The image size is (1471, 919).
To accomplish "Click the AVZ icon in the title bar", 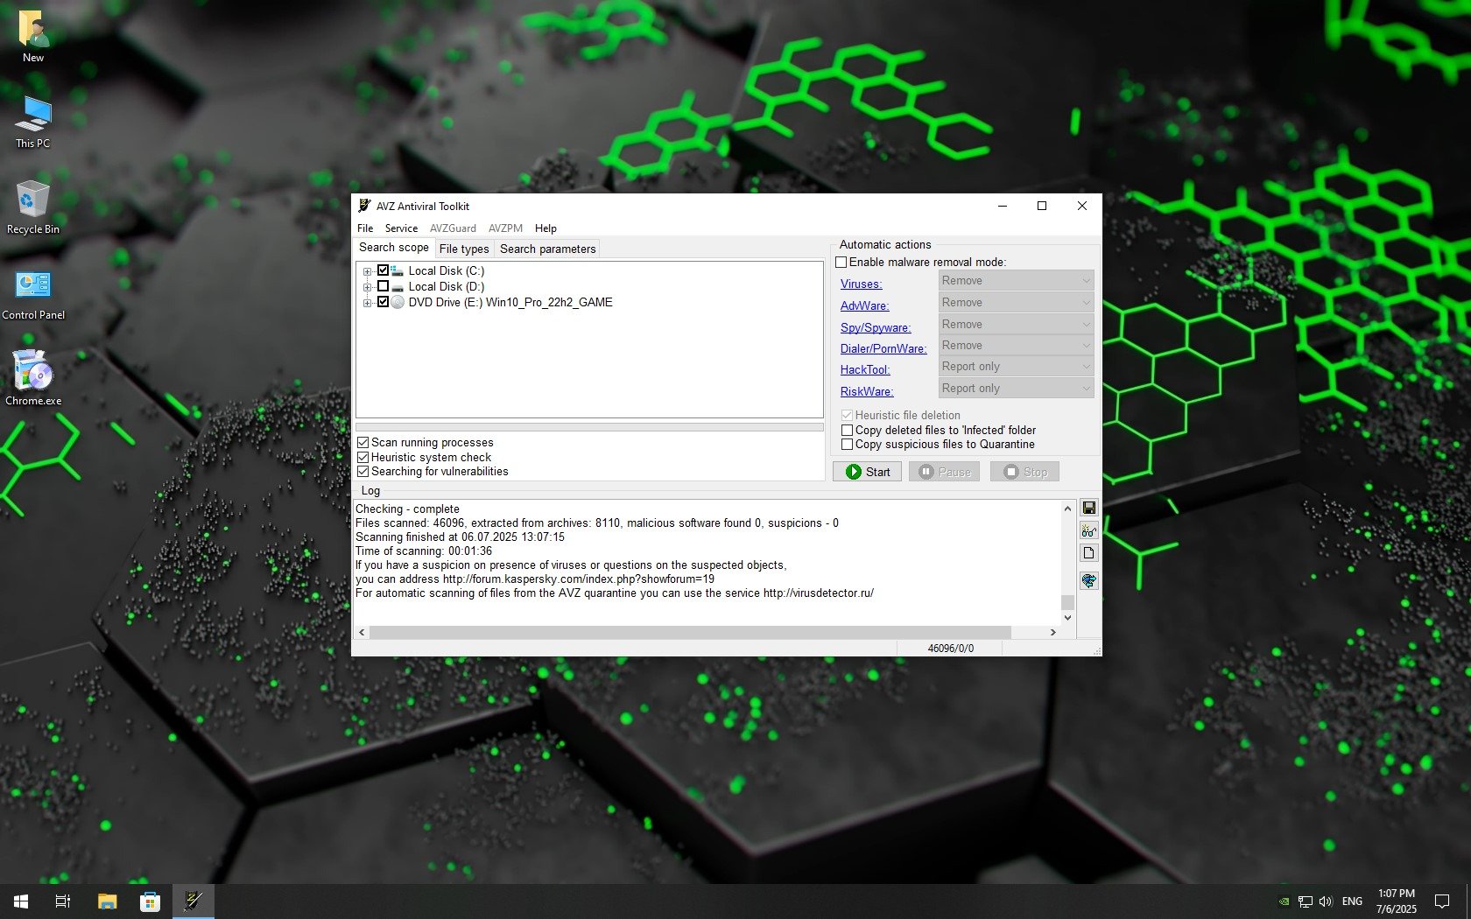I will pyautogui.click(x=364, y=206).
